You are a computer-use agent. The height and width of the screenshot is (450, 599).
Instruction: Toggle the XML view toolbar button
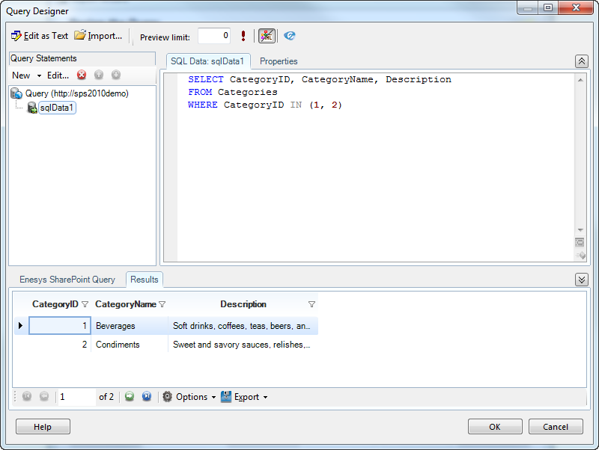pyautogui.click(x=267, y=36)
